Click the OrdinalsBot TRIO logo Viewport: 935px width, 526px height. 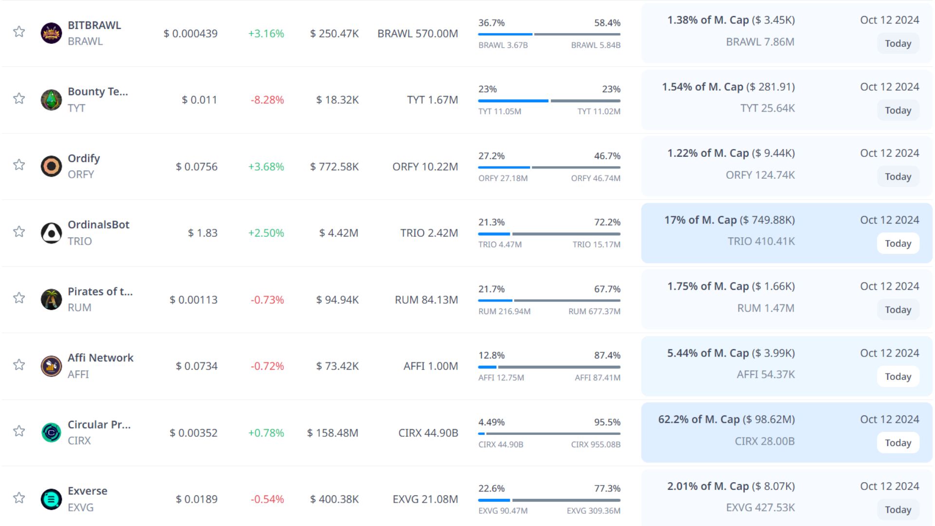click(51, 233)
